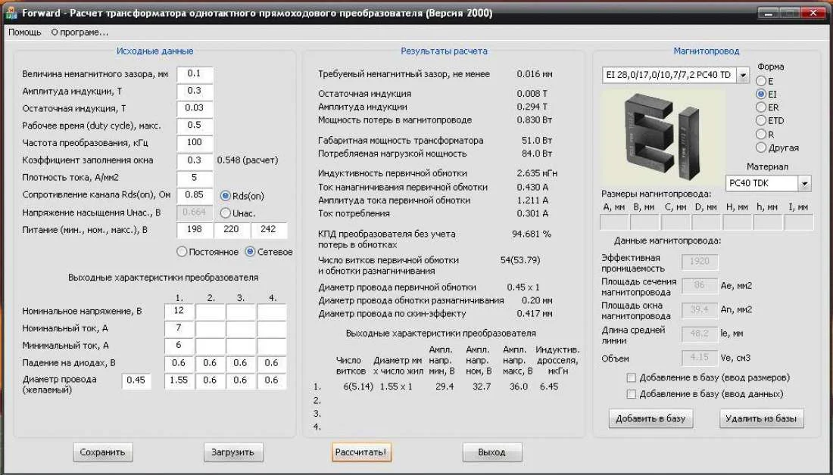Click the maximum supply voltage field 242

click(269, 231)
